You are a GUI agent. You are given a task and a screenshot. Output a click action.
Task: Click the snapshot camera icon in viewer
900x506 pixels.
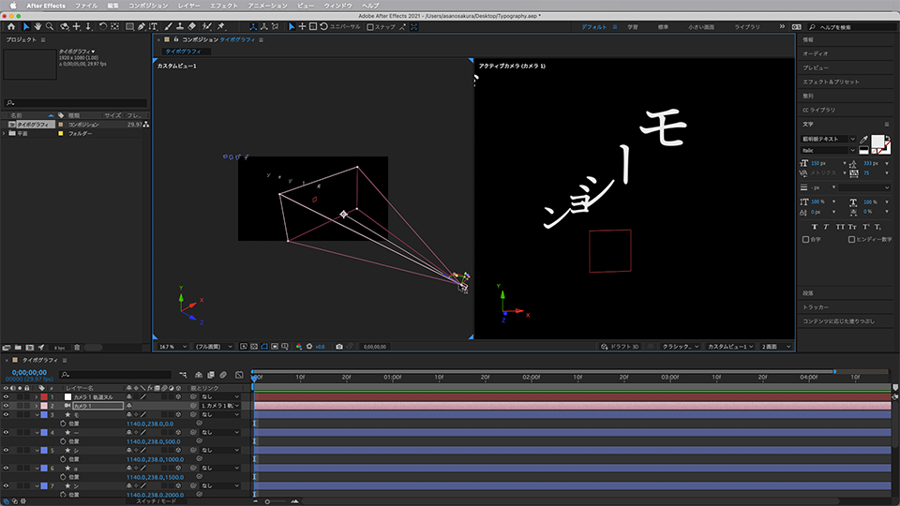coord(338,346)
